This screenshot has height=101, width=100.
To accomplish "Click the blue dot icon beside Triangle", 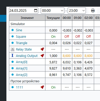I will click(x=13, y=43).
